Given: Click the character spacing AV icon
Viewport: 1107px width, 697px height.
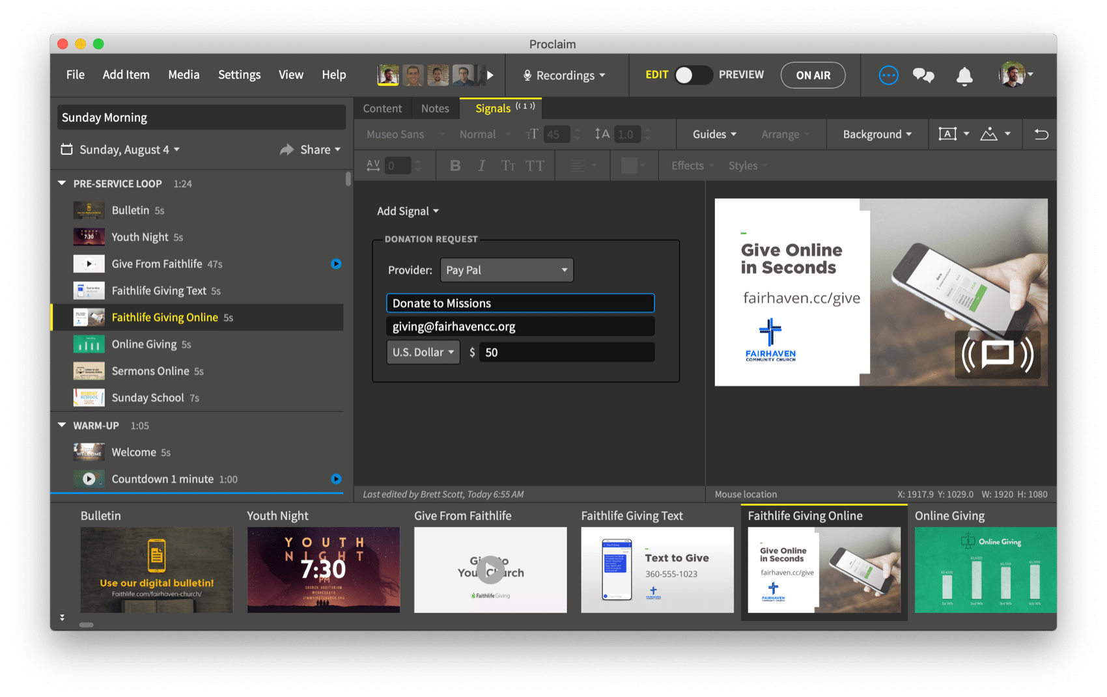Looking at the screenshot, I should pos(372,166).
